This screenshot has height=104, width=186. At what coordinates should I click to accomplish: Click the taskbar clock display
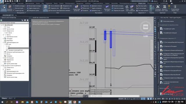(x=173, y=102)
